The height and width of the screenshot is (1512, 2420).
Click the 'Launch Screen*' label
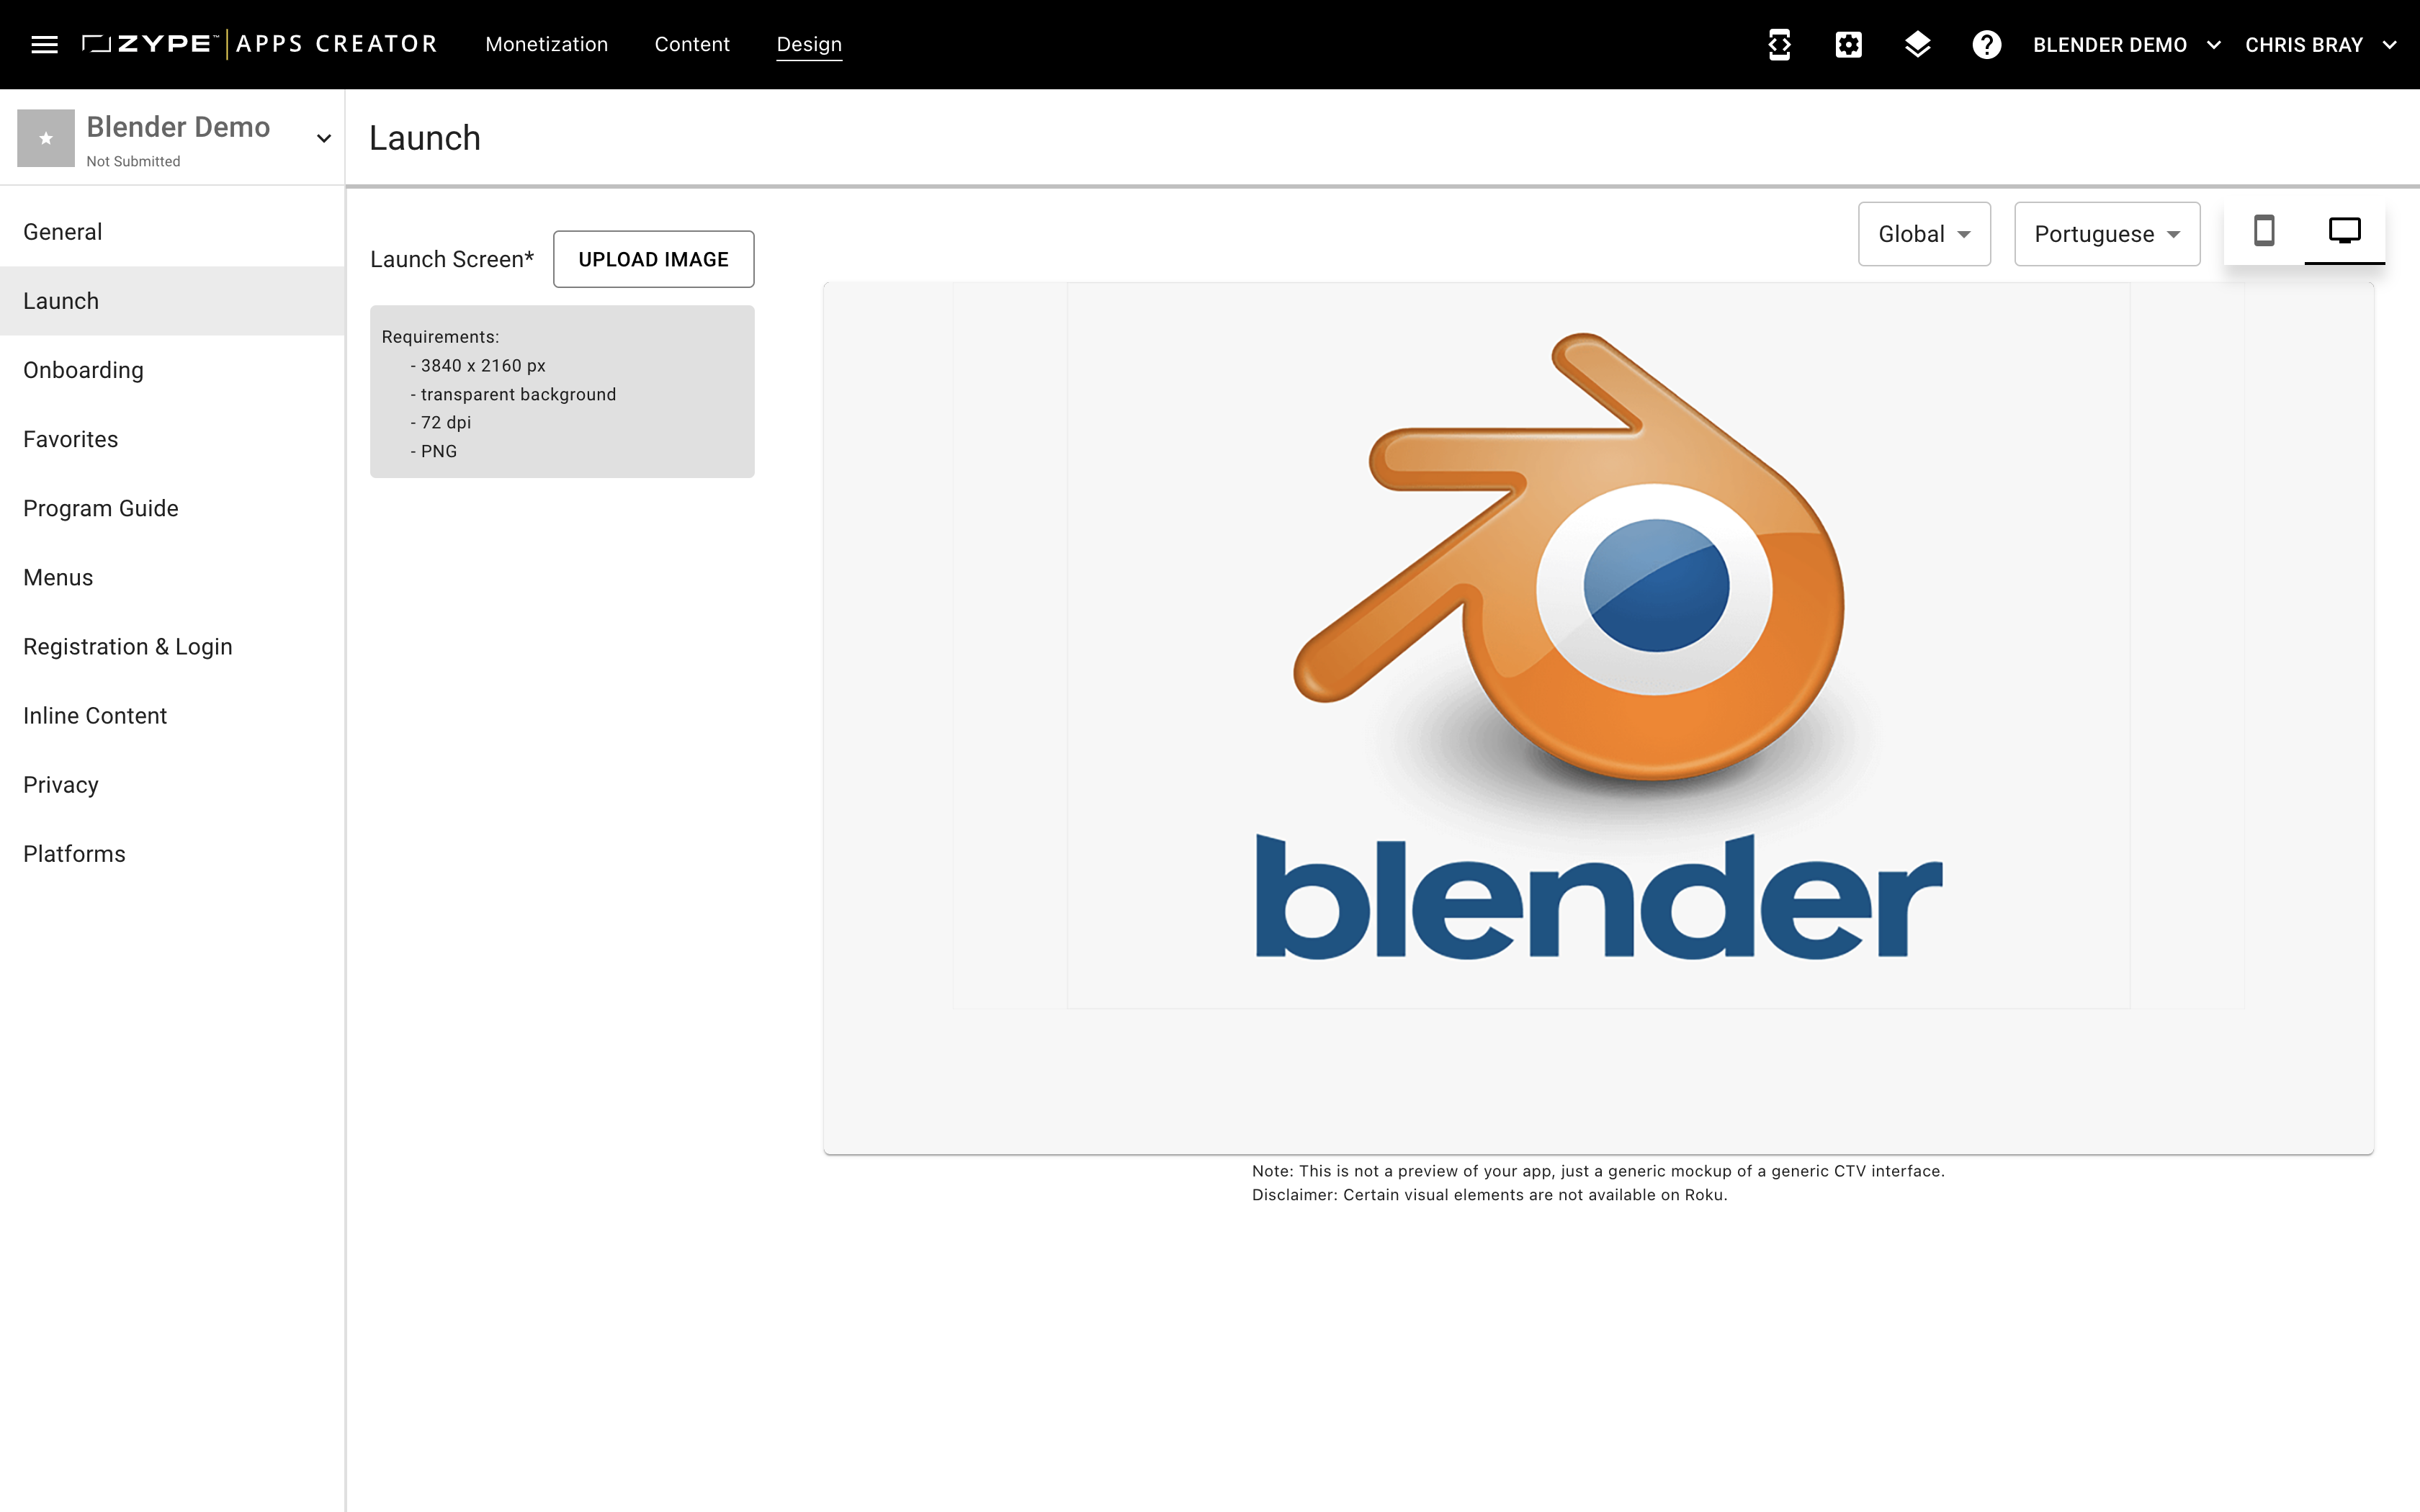click(452, 259)
